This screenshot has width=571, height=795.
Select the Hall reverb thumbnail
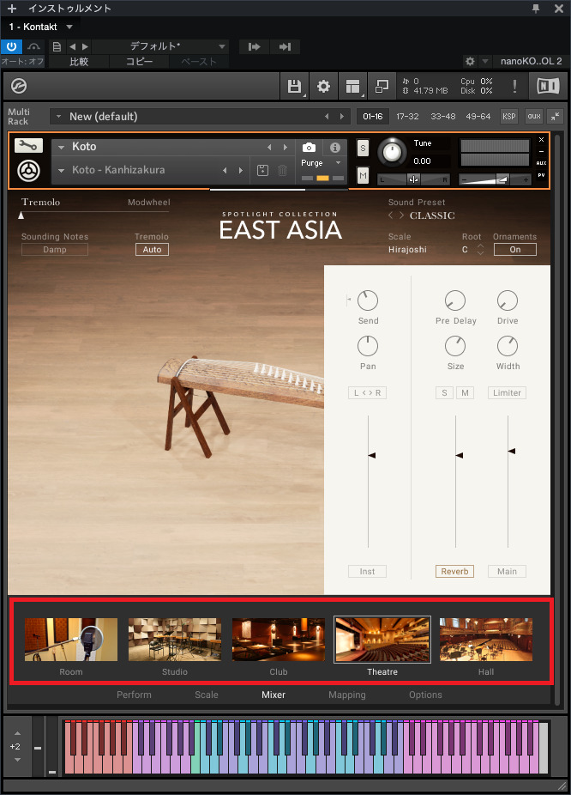point(486,640)
